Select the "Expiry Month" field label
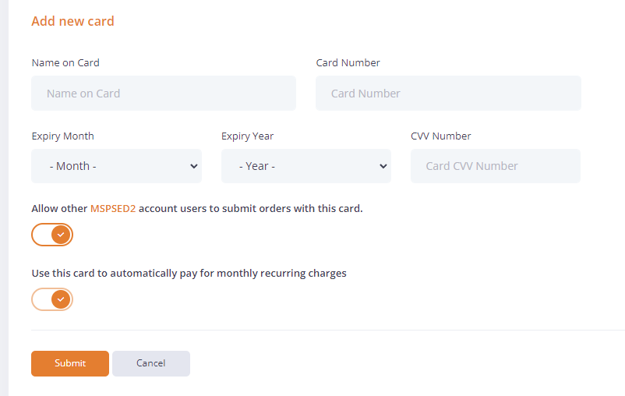The image size is (625, 396). [x=62, y=136]
